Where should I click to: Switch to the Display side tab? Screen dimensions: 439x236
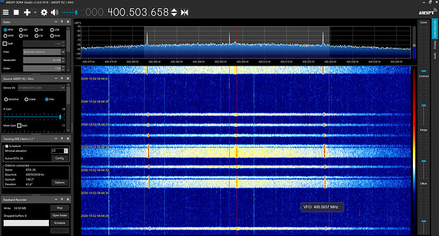(435, 45)
